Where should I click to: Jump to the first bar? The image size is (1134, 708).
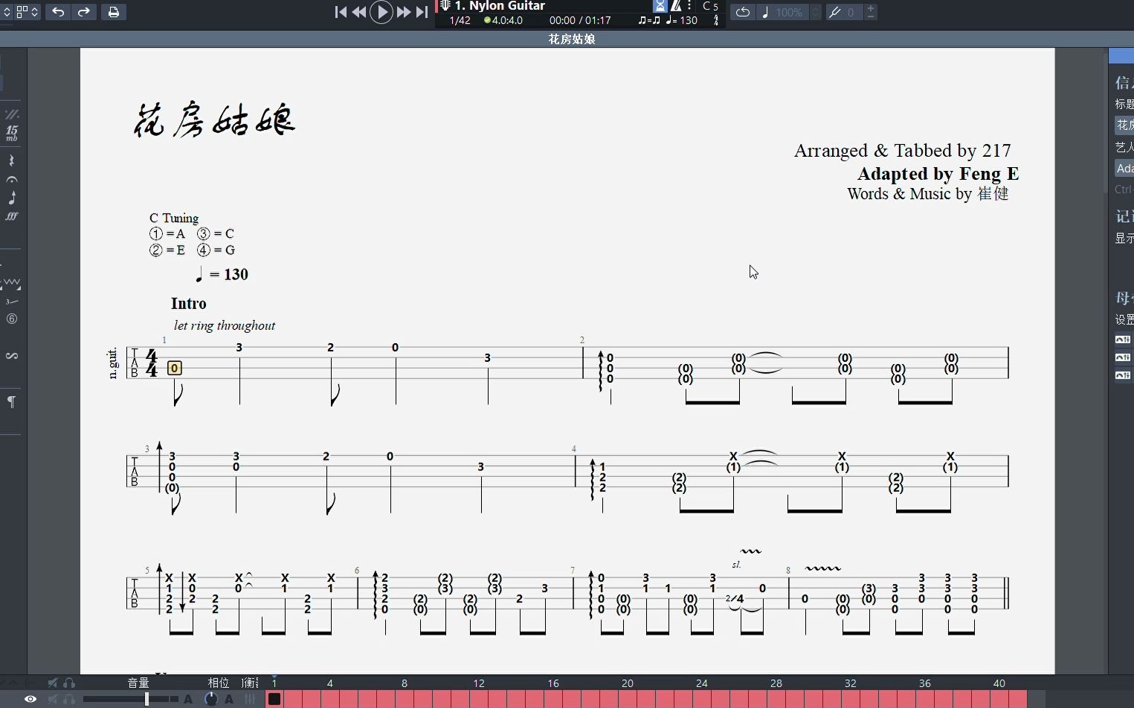coord(341,12)
